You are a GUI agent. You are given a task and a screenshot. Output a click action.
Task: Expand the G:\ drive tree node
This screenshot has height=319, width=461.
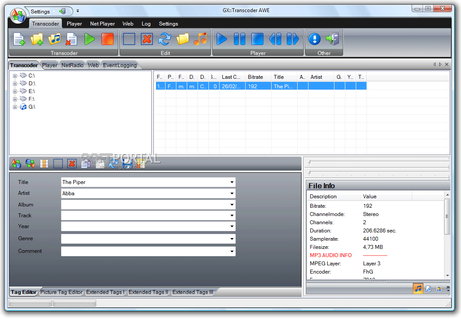point(15,107)
